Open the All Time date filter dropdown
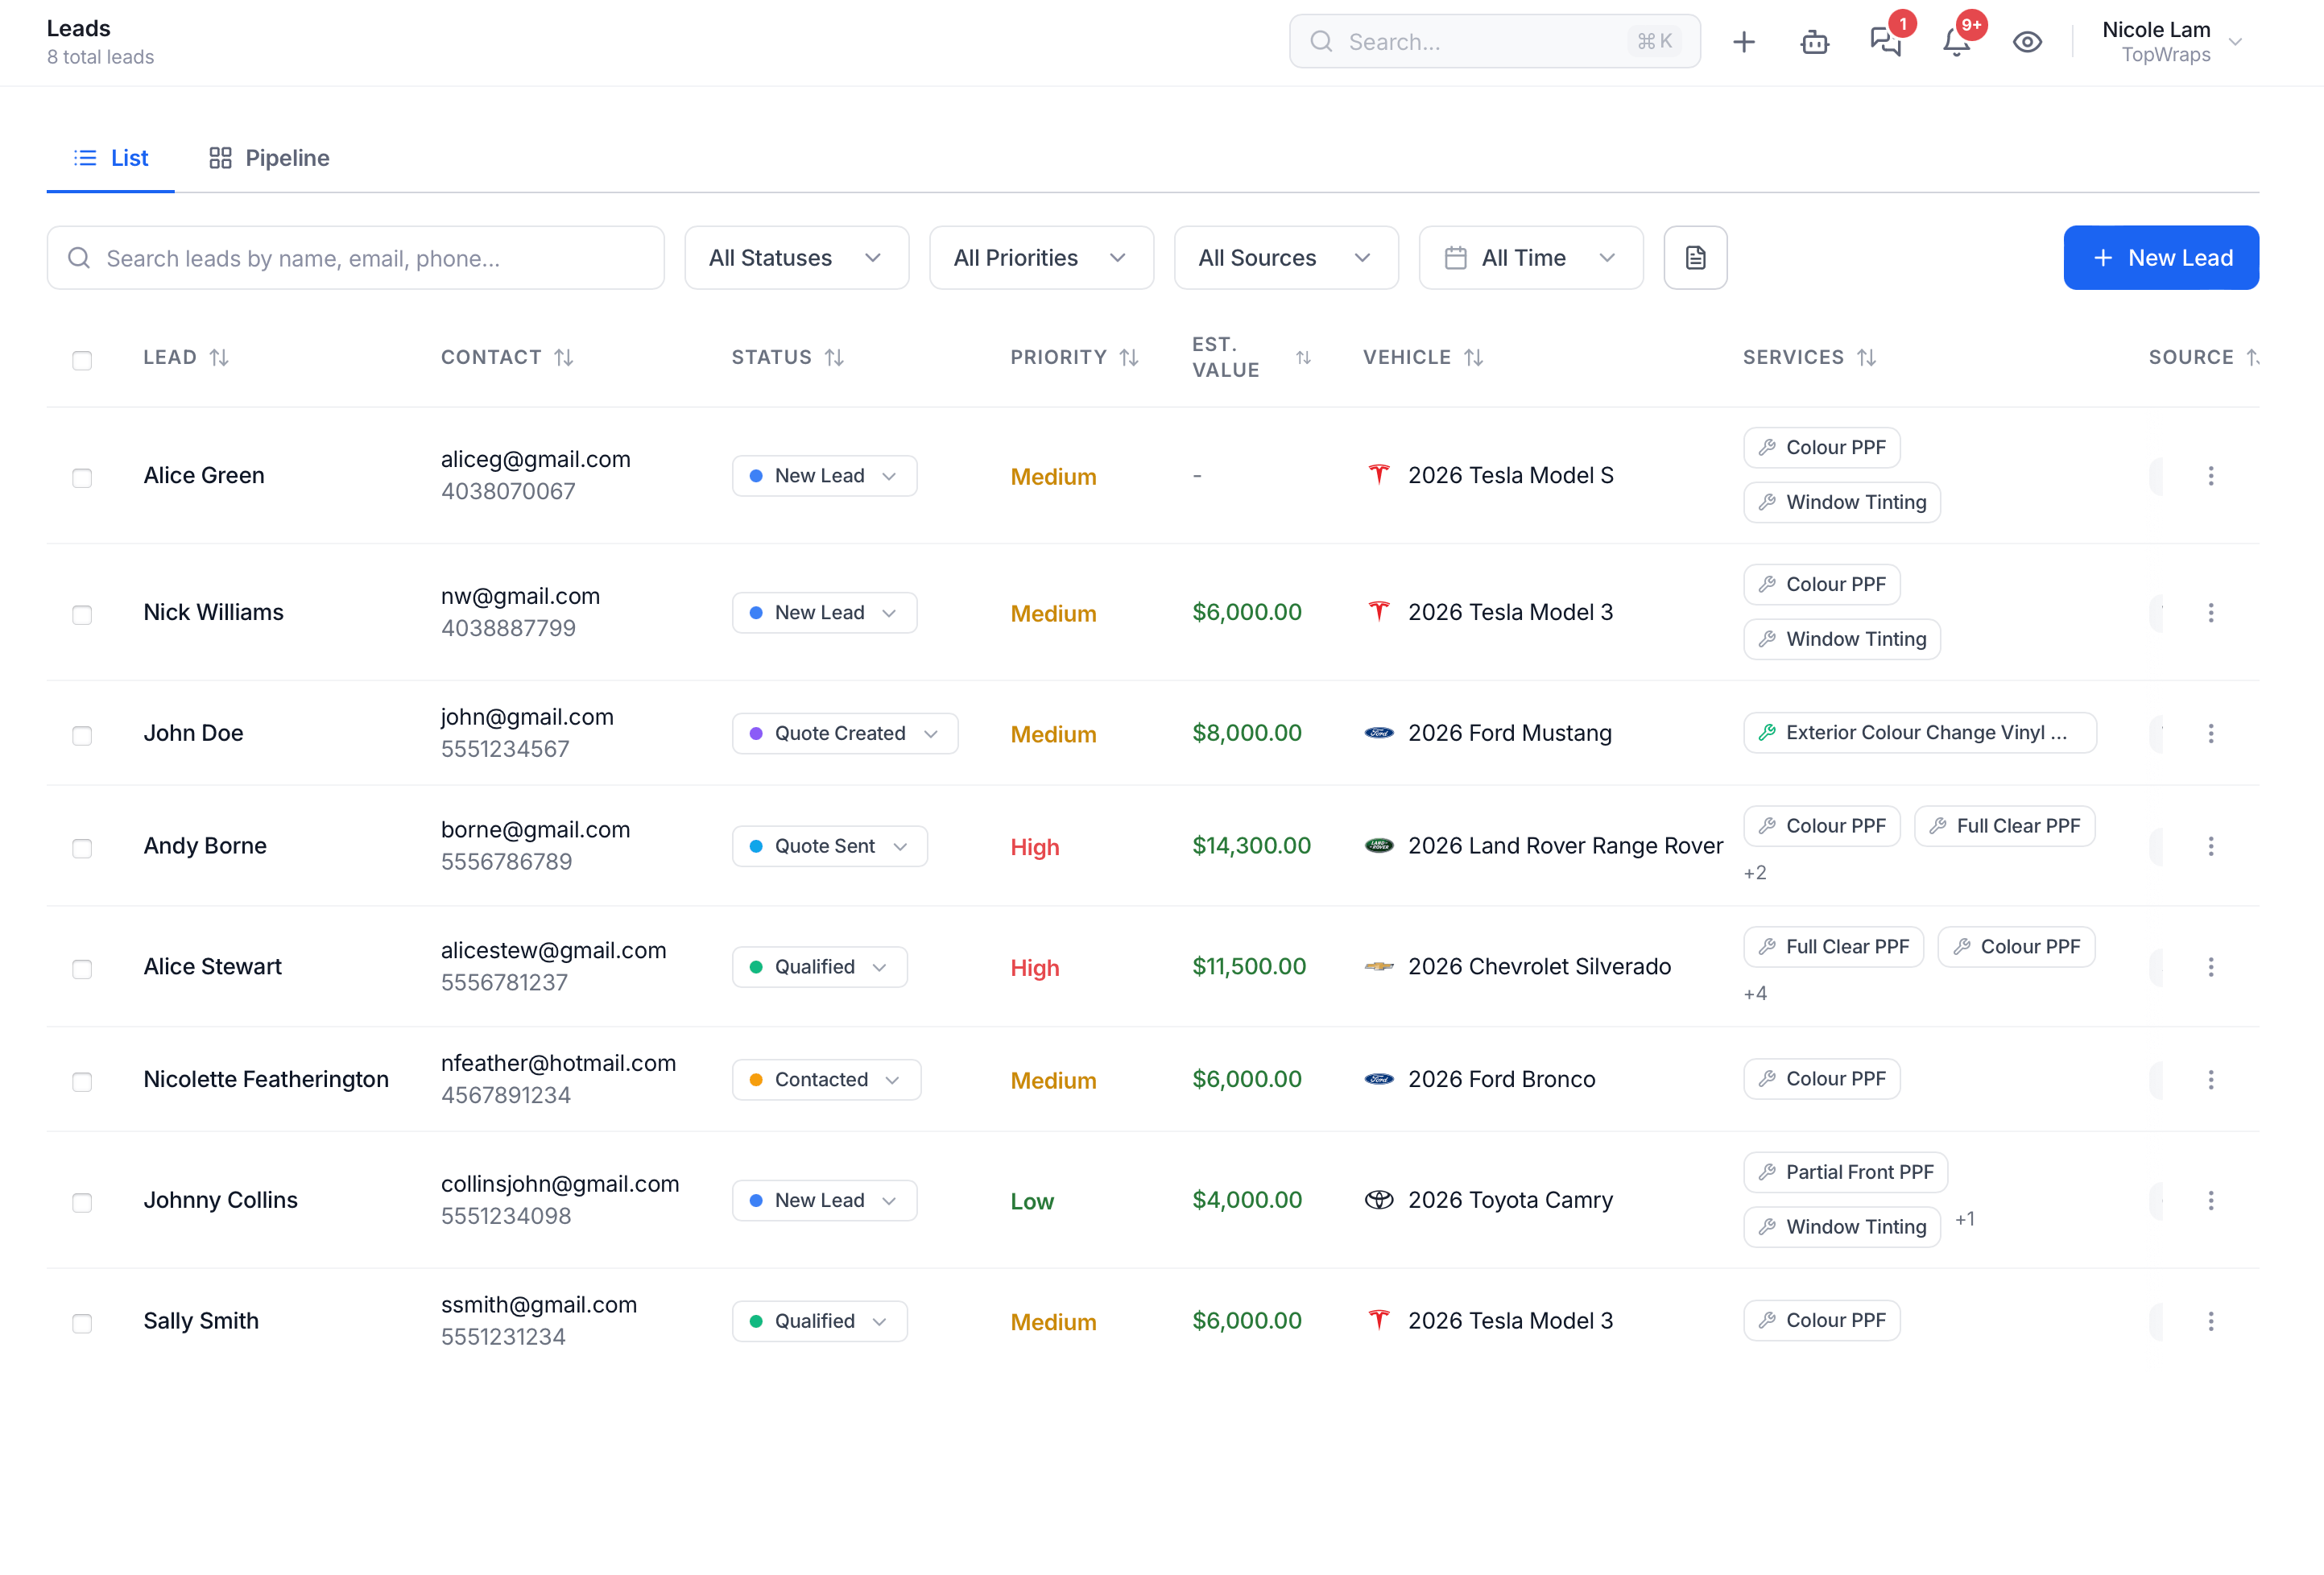 (1531, 258)
